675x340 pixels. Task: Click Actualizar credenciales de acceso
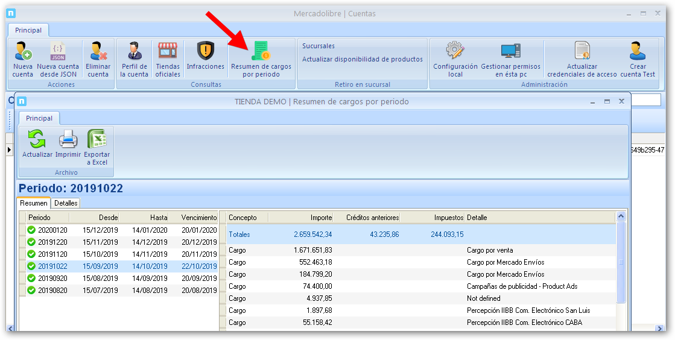pyautogui.click(x=582, y=52)
